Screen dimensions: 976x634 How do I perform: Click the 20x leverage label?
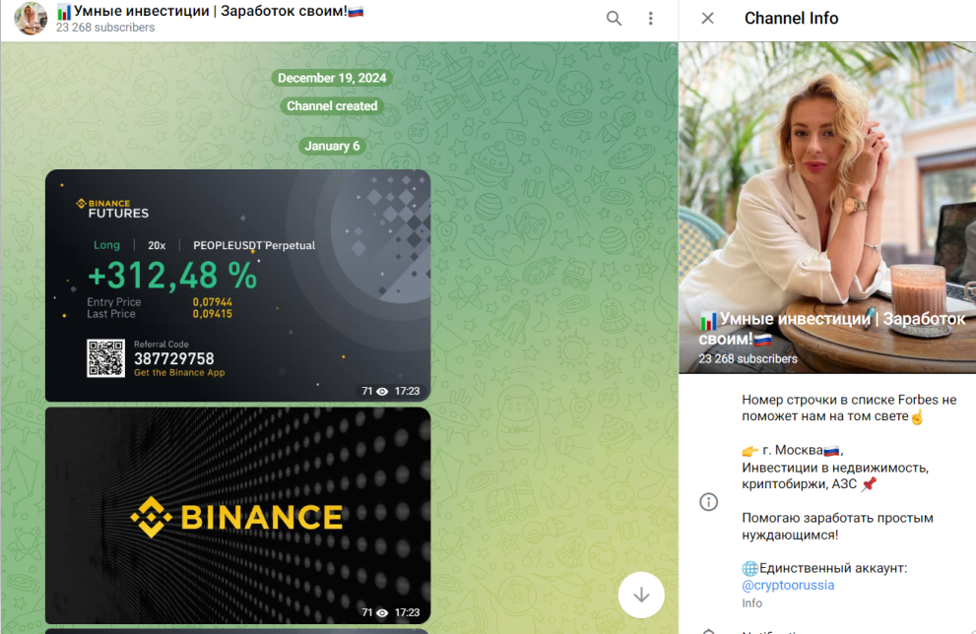pos(157,246)
